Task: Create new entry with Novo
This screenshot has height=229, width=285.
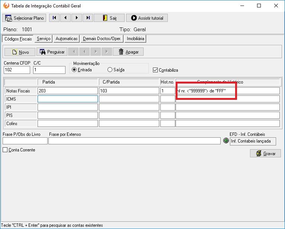Action: coord(20,52)
